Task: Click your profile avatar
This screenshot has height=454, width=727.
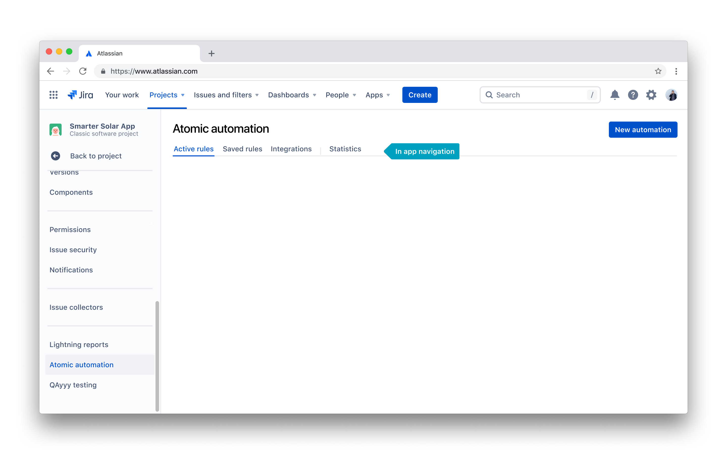Action: pos(671,95)
